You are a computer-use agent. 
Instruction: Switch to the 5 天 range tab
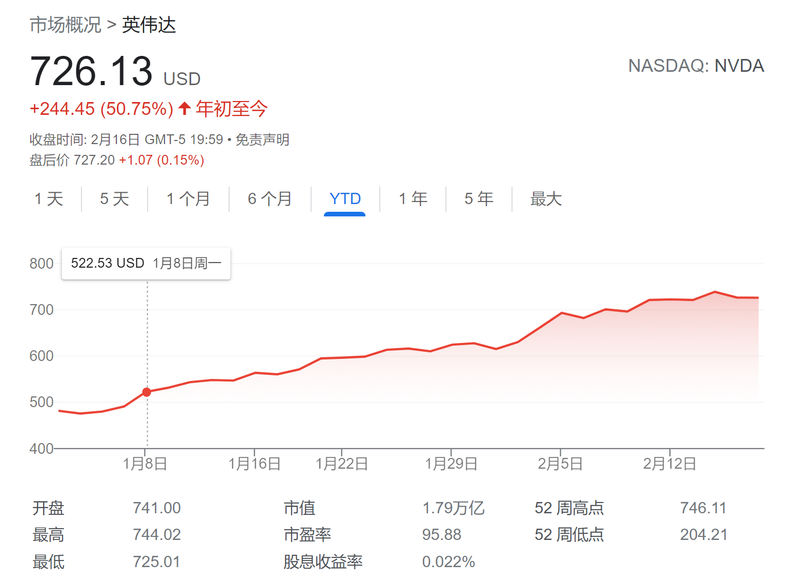pyautogui.click(x=114, y=199)
